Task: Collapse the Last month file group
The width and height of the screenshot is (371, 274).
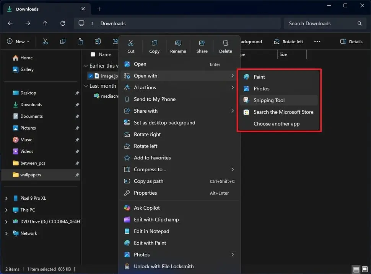Action: tap(86, 86)
